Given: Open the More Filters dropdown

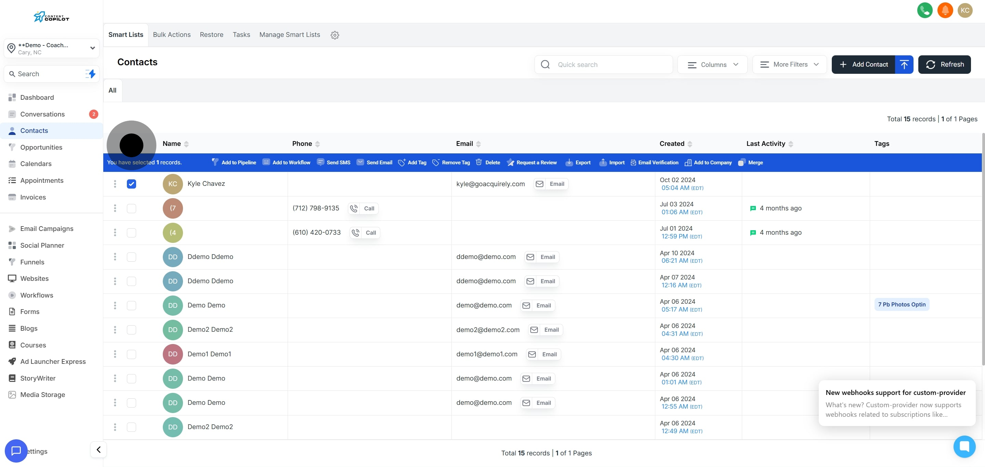Looking at the screenshot, I should pos(789,65).
